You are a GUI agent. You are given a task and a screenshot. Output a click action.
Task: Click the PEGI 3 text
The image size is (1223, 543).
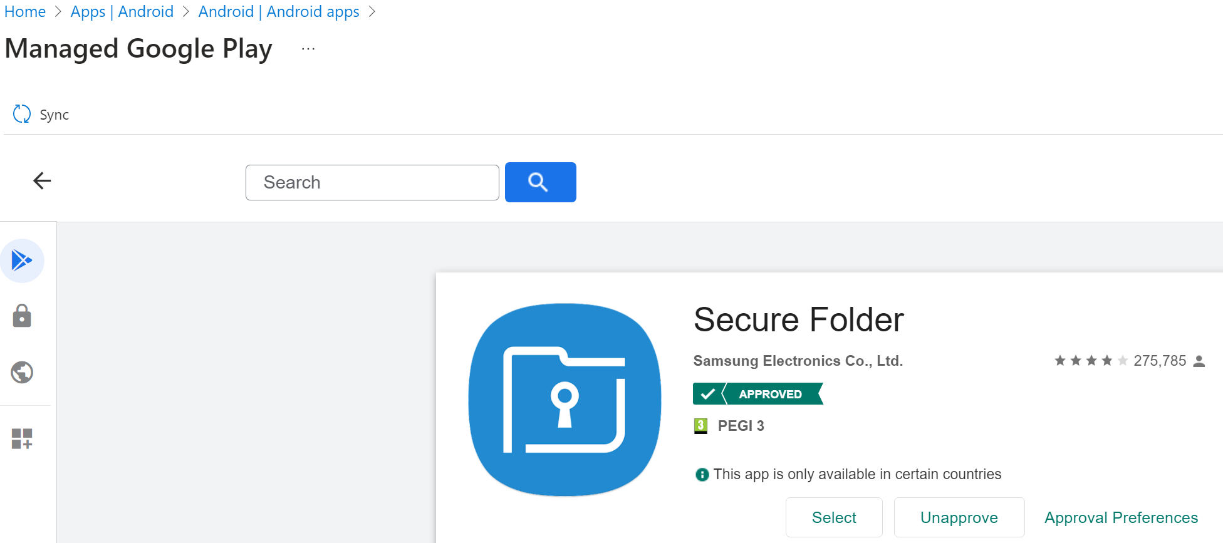pos(741,426)
